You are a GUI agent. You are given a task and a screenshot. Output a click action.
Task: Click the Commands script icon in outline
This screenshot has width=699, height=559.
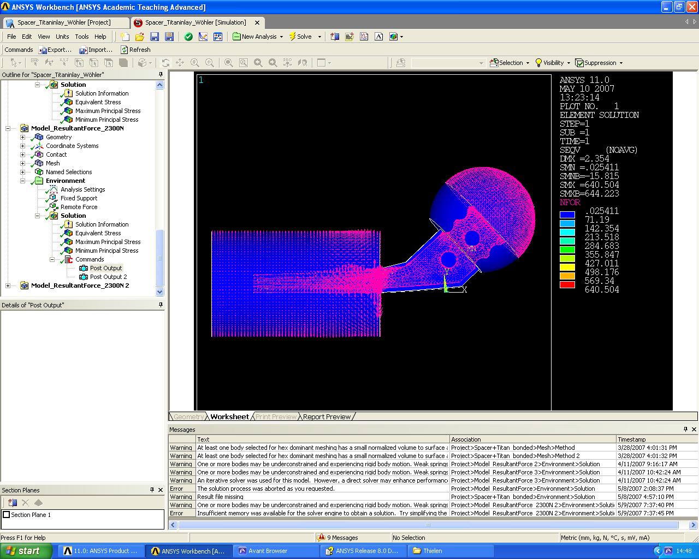[x=69, y=259]
